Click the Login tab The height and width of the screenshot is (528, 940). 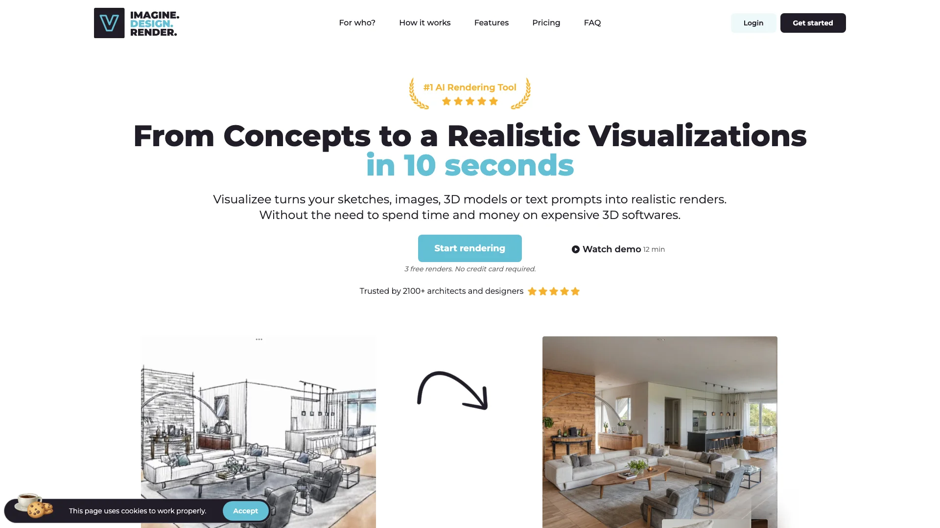click(753, 22)
